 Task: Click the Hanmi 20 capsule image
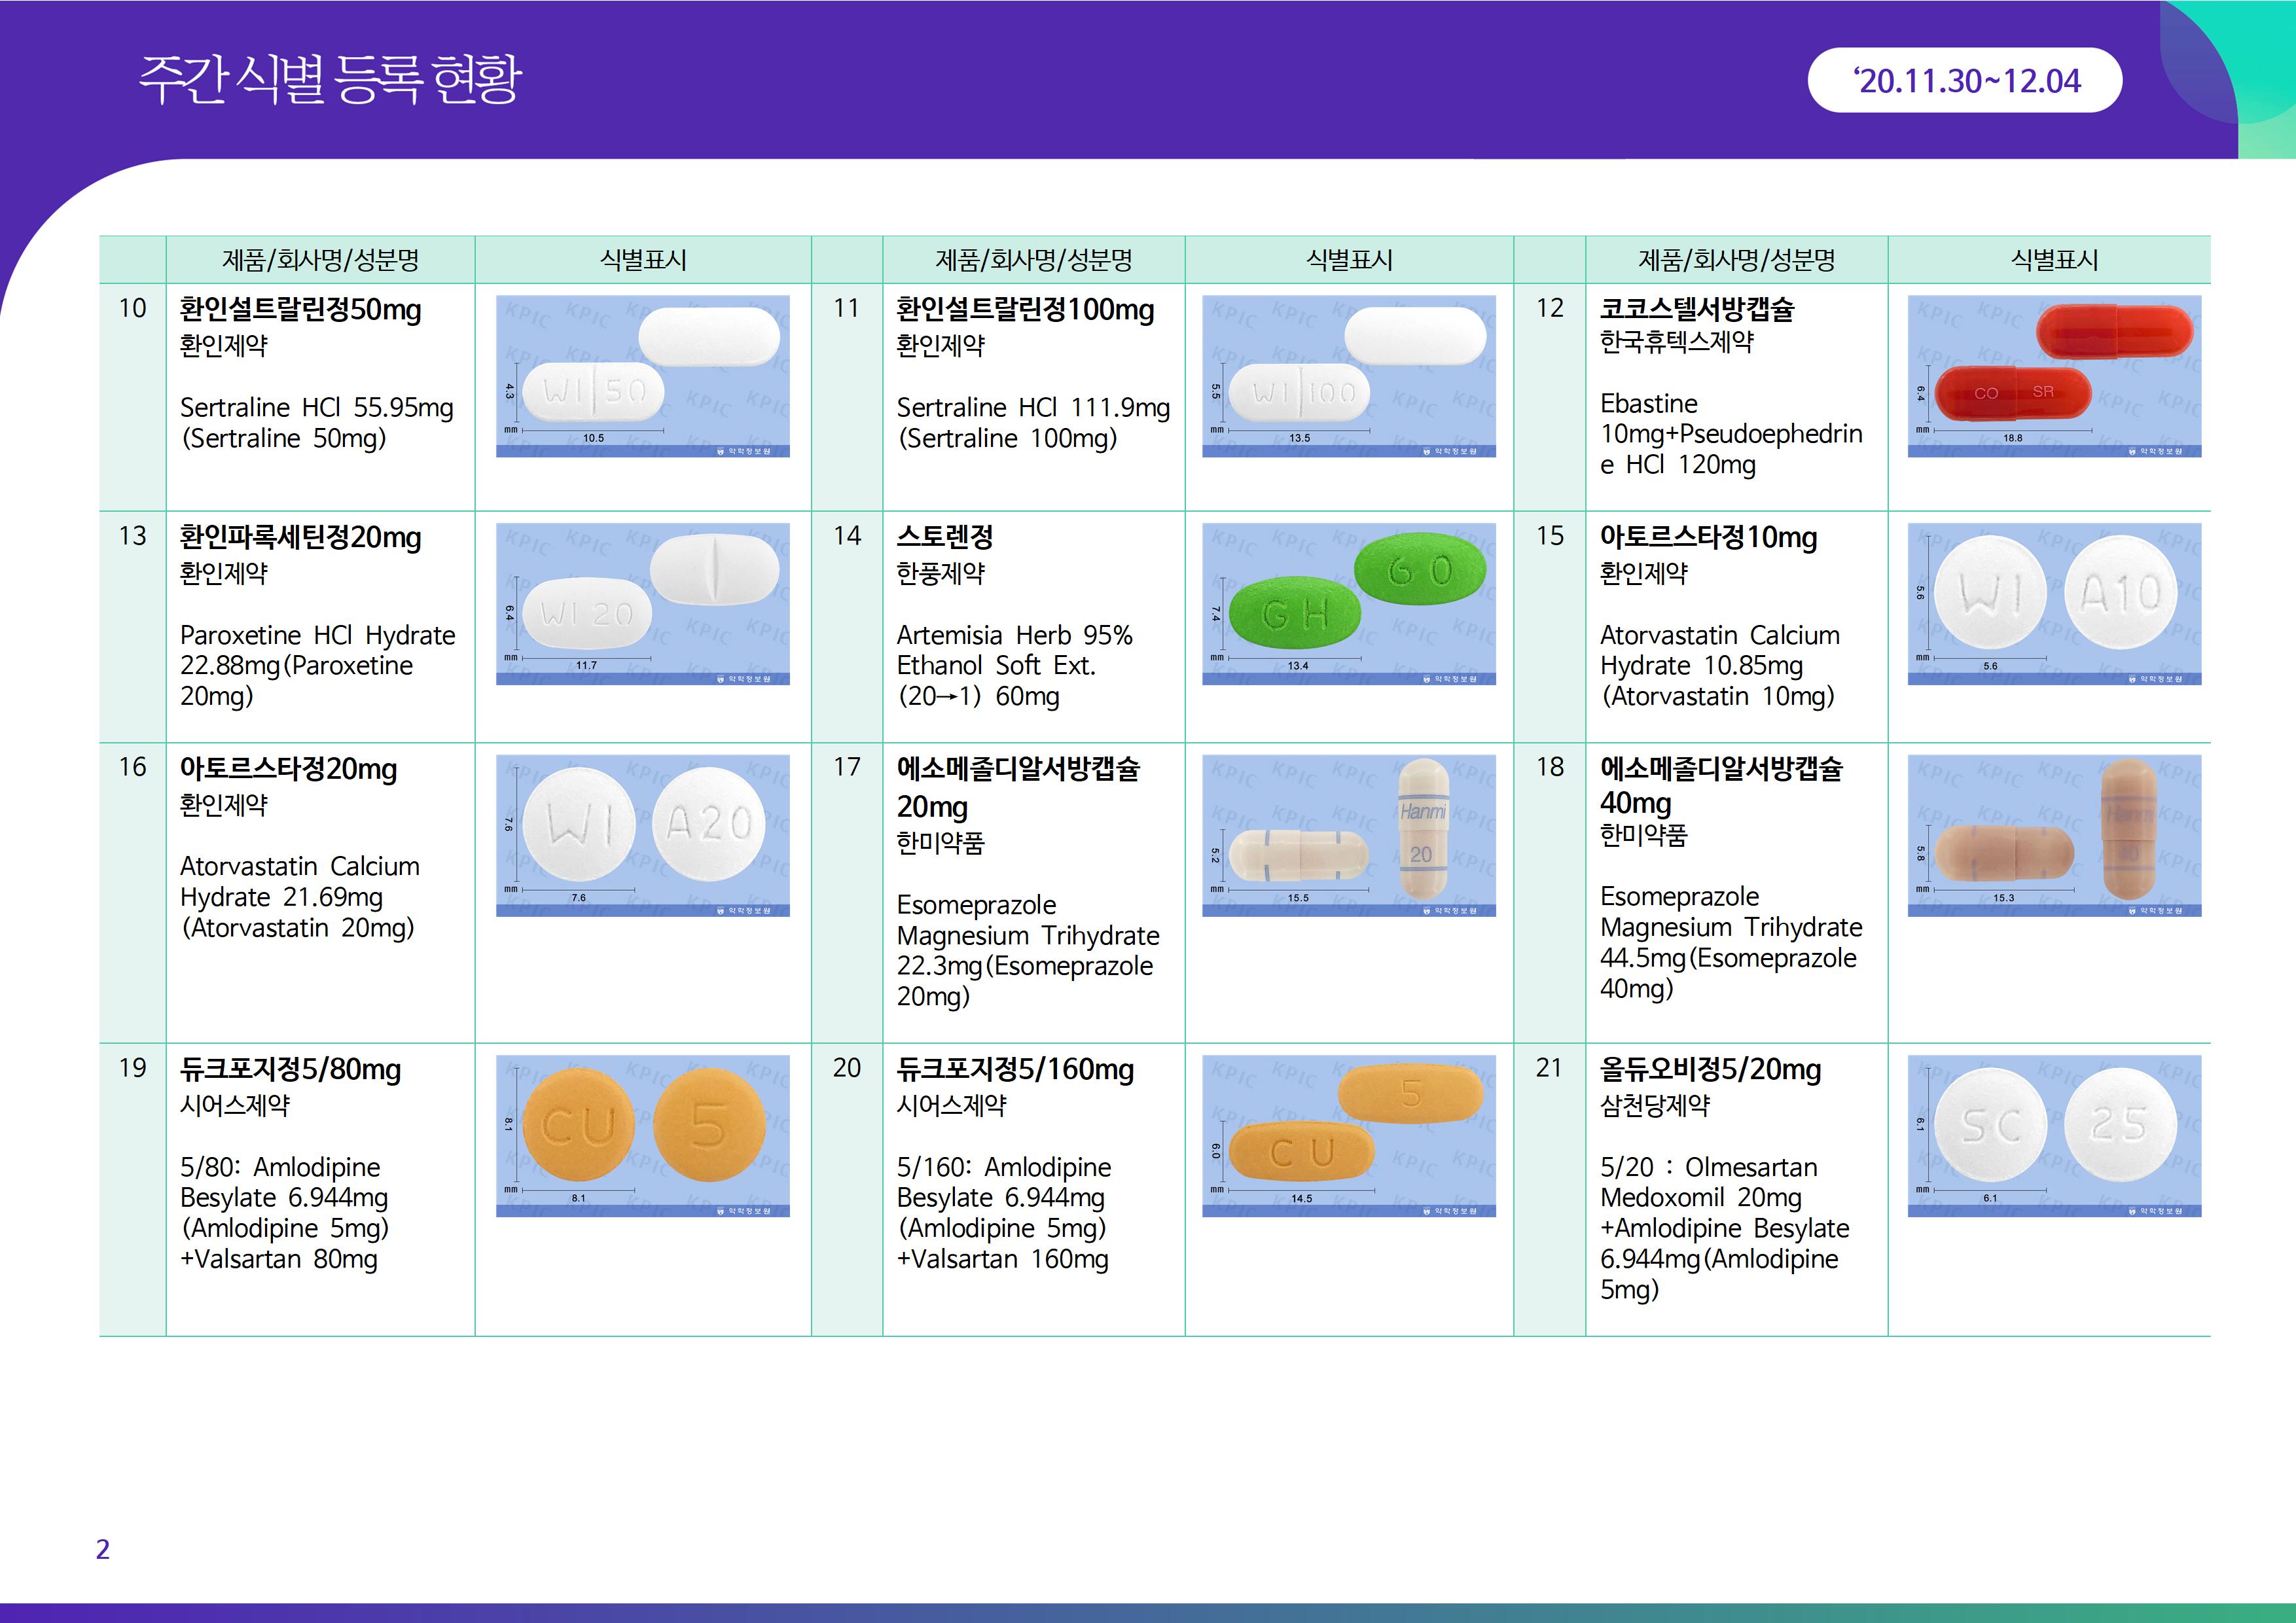pos(1348,835)
